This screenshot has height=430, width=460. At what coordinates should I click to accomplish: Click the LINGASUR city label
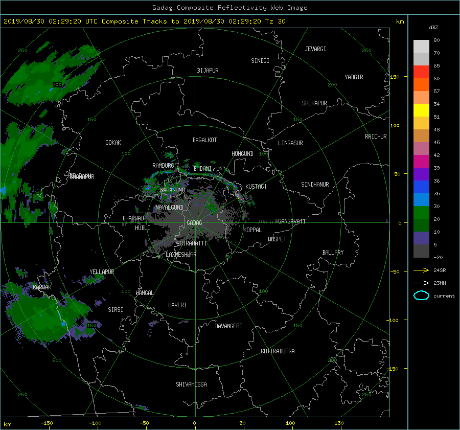pyautogui.click(x=290, y=143)
